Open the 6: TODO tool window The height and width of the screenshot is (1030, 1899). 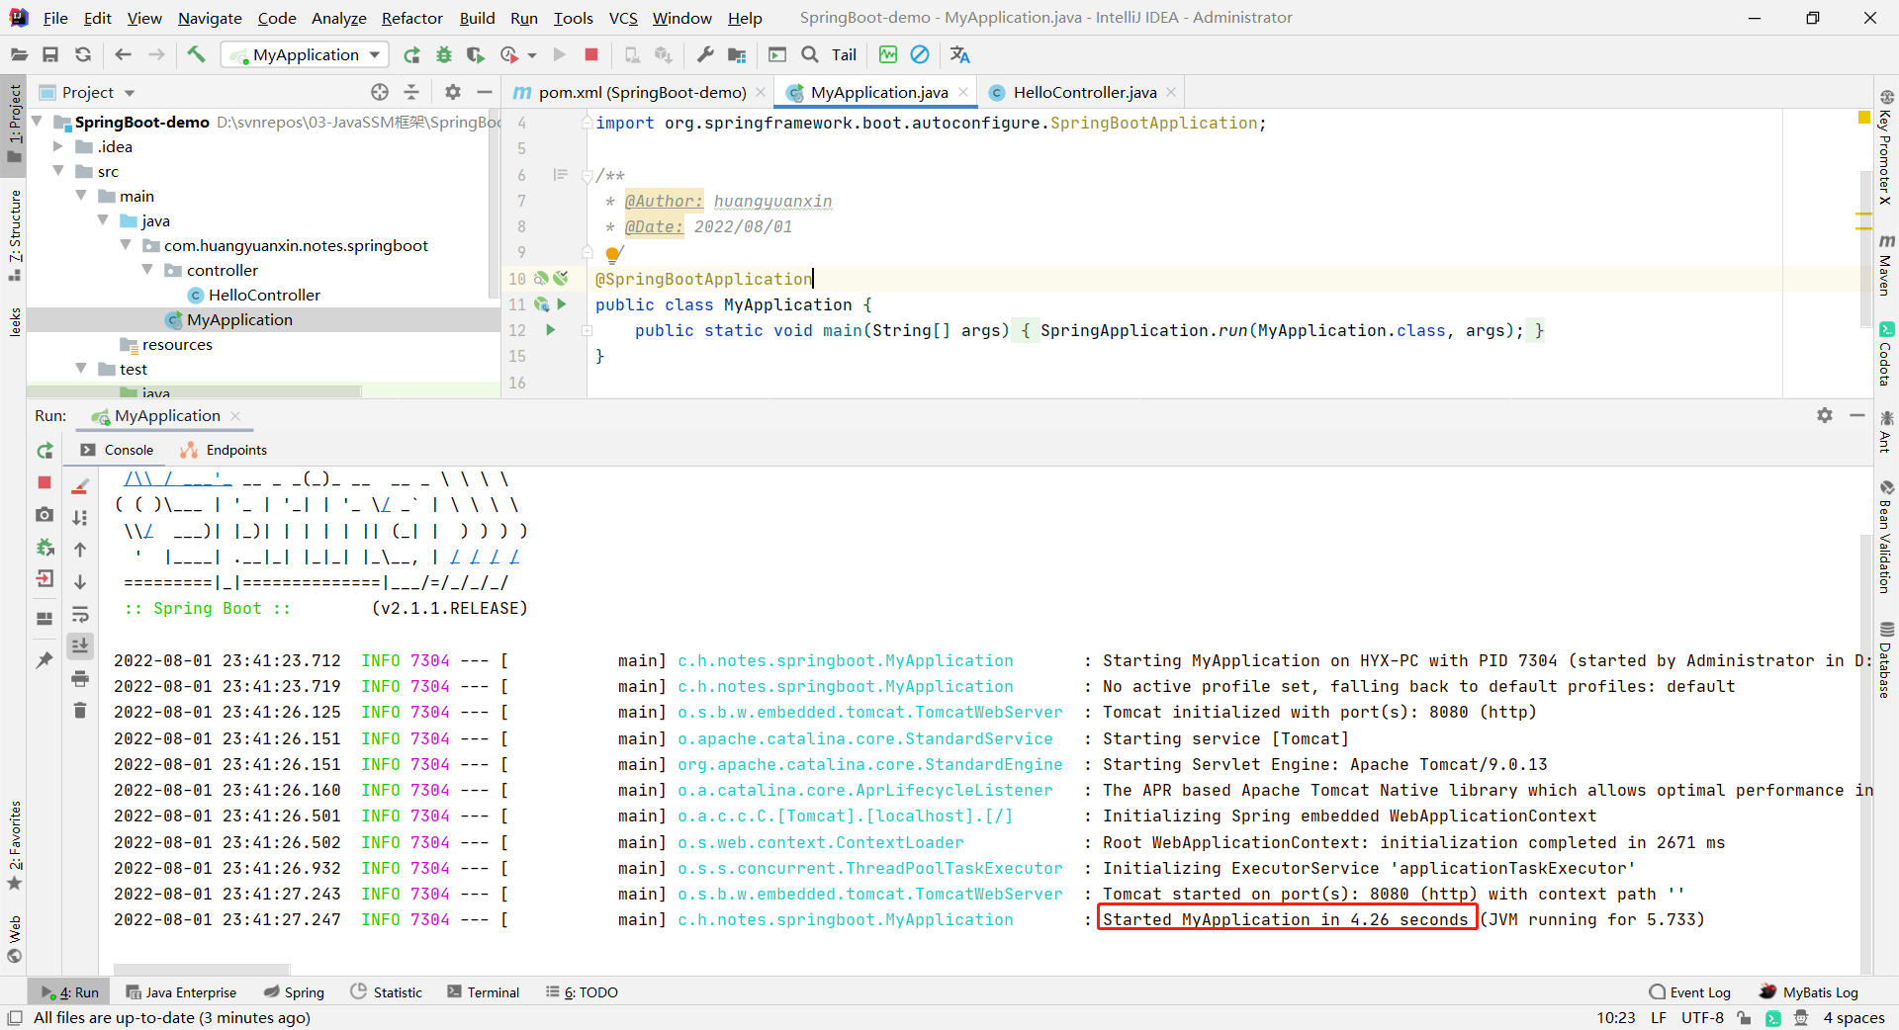click(x=582, y=992)
